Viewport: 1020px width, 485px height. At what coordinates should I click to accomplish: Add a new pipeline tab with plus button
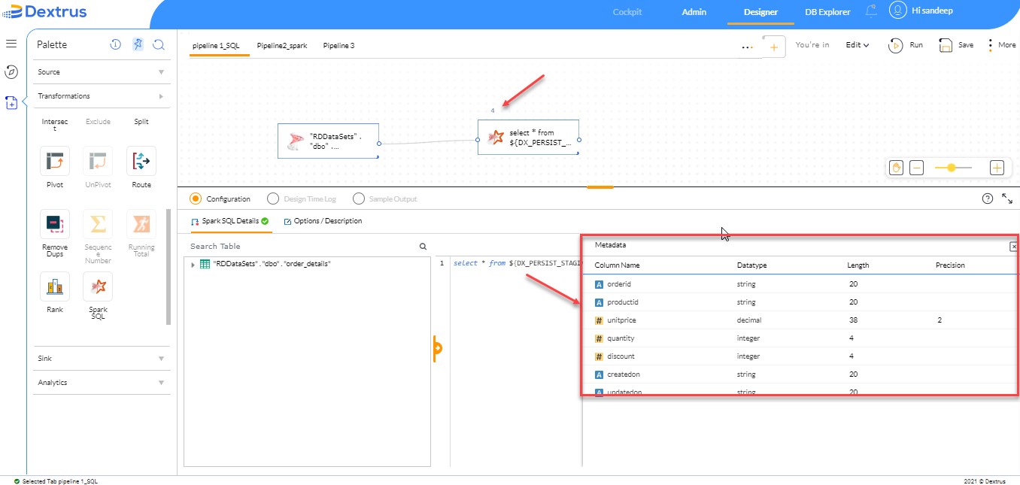click(773, 46)
